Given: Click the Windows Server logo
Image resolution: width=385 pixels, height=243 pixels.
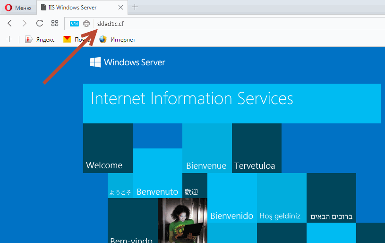Looking at the screenshot, I should pos(128,62).
